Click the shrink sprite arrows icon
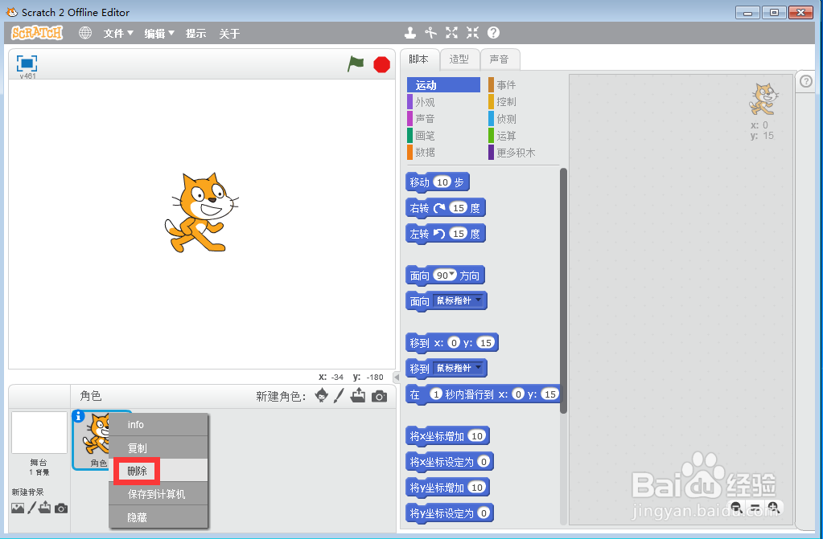 click(471, 33)
